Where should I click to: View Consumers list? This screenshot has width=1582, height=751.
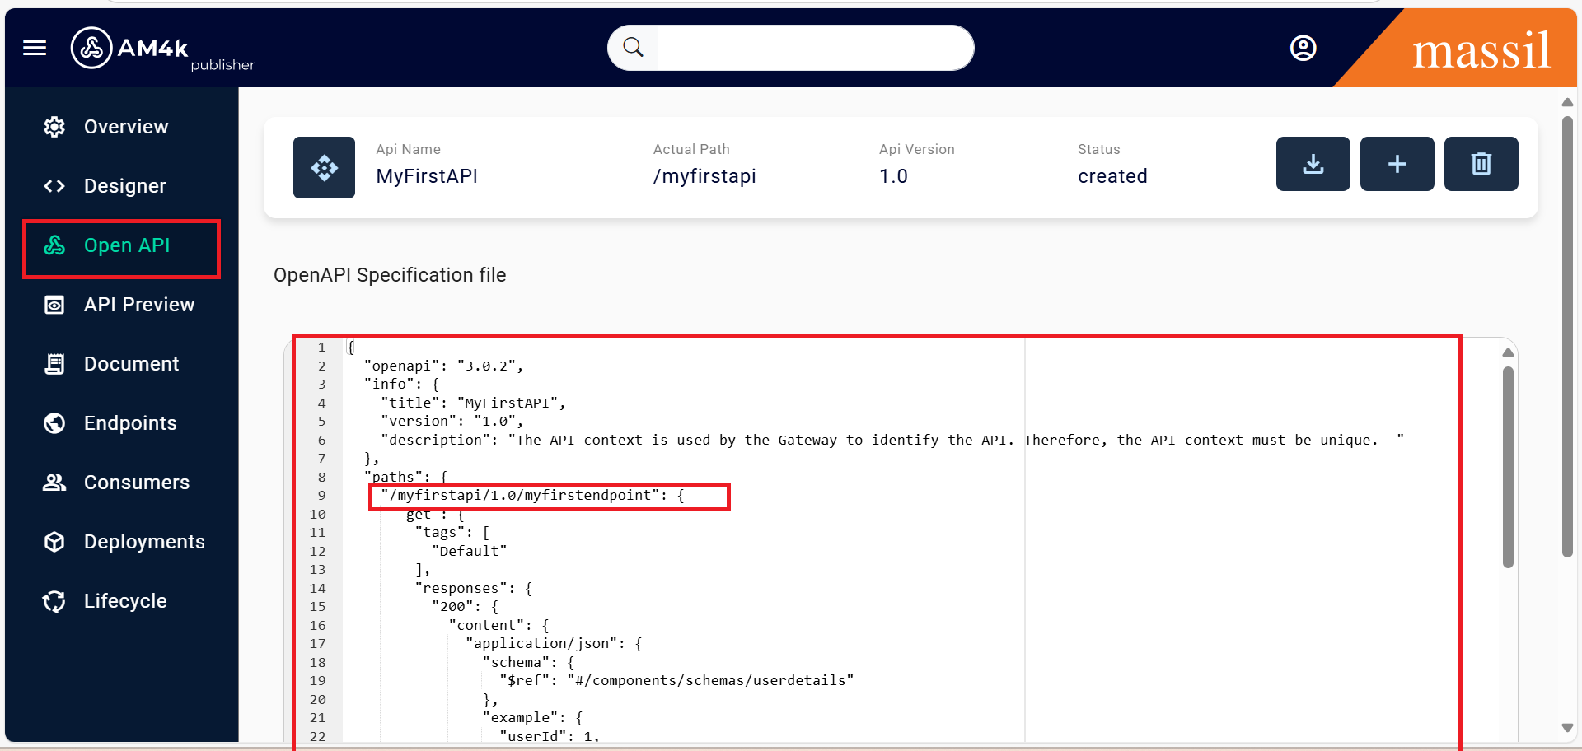[136, 483]
